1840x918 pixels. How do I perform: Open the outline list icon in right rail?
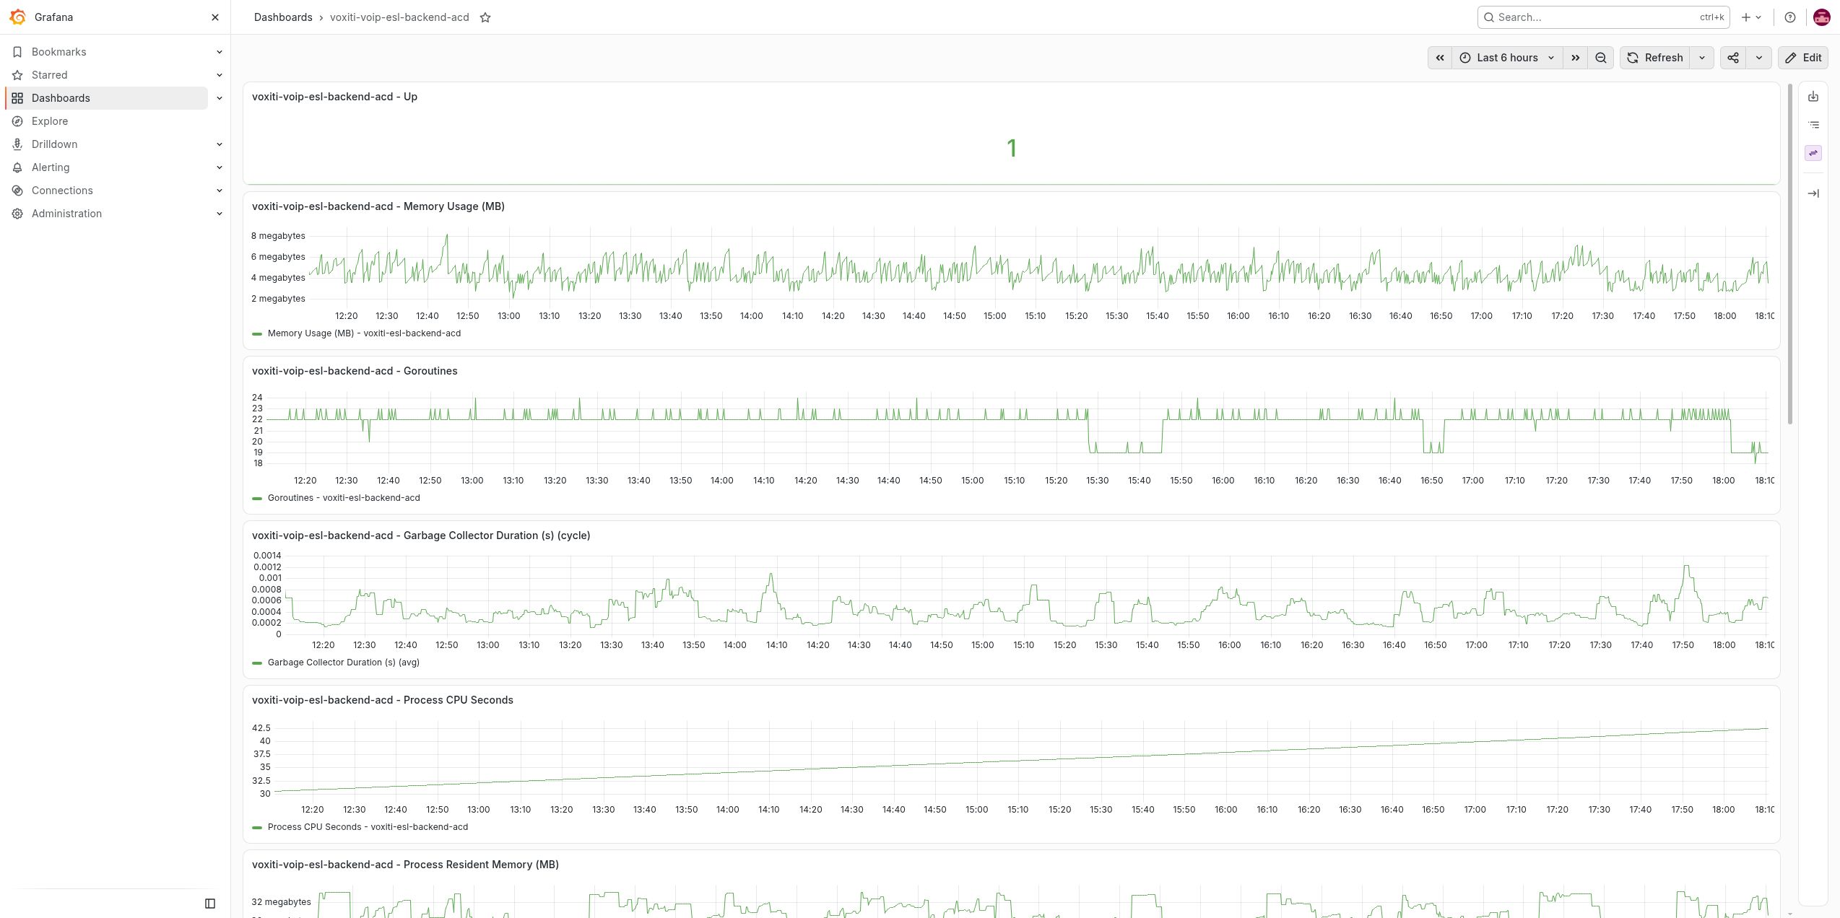1813,125
